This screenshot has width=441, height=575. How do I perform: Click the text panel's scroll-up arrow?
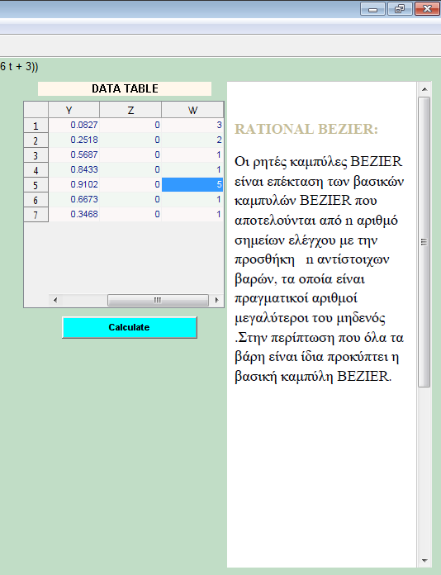[x=424, y=89]
